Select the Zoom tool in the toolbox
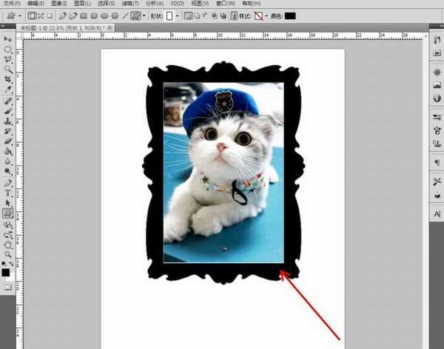Screen dimensions: 444x349 pyautogui.click(x=8, y=253)
